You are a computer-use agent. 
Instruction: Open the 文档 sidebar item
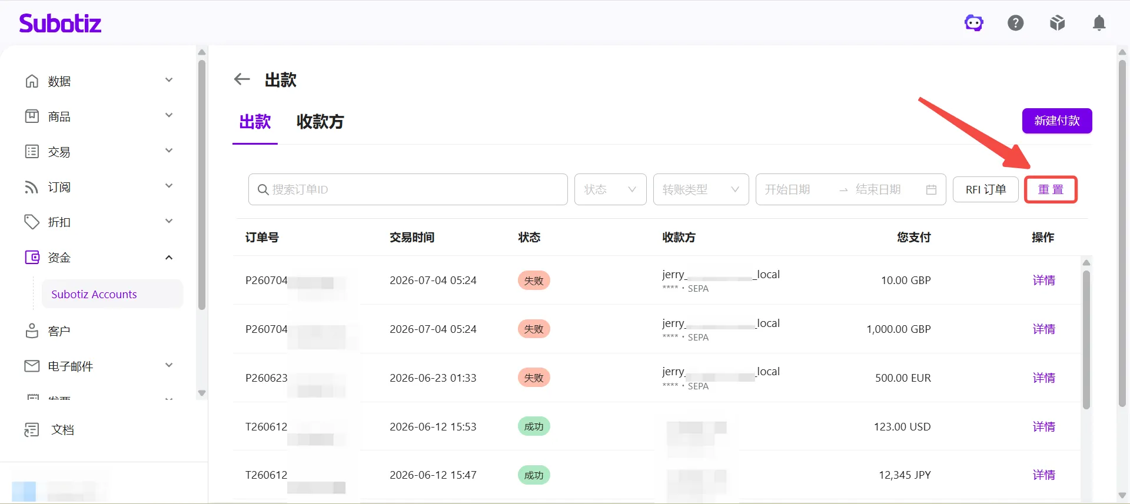coord(62,430)
